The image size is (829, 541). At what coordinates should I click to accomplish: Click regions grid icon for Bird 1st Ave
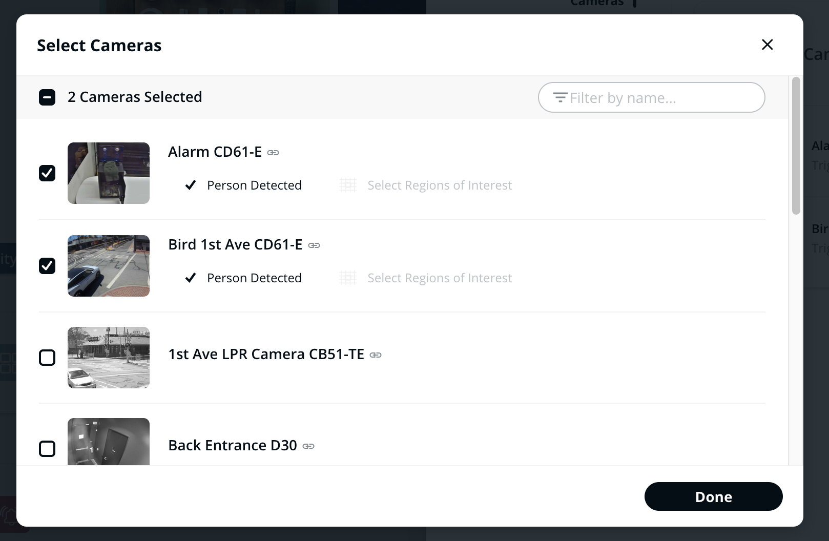point(348,278)
